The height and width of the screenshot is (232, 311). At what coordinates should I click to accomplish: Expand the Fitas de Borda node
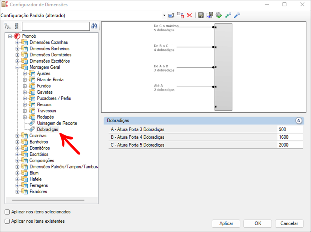pos(25,80)
